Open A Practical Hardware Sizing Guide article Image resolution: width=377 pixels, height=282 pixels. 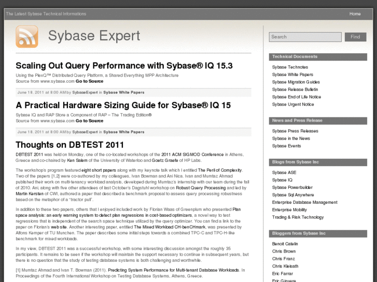(123, 105)
